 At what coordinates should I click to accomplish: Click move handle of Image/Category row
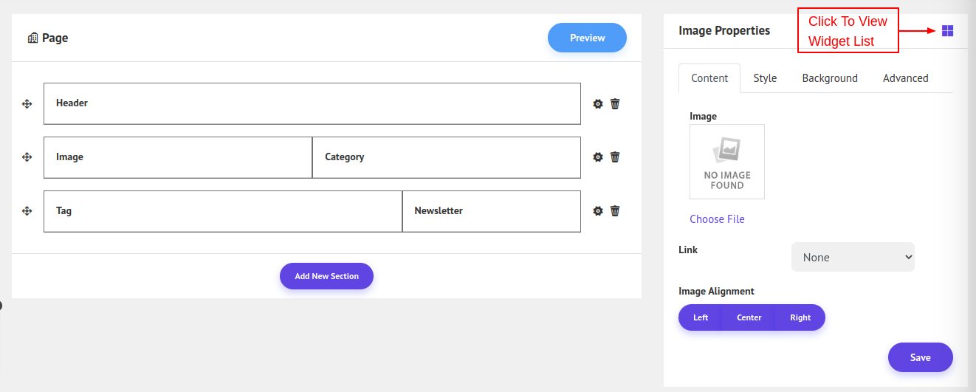(x=27, y=157)
